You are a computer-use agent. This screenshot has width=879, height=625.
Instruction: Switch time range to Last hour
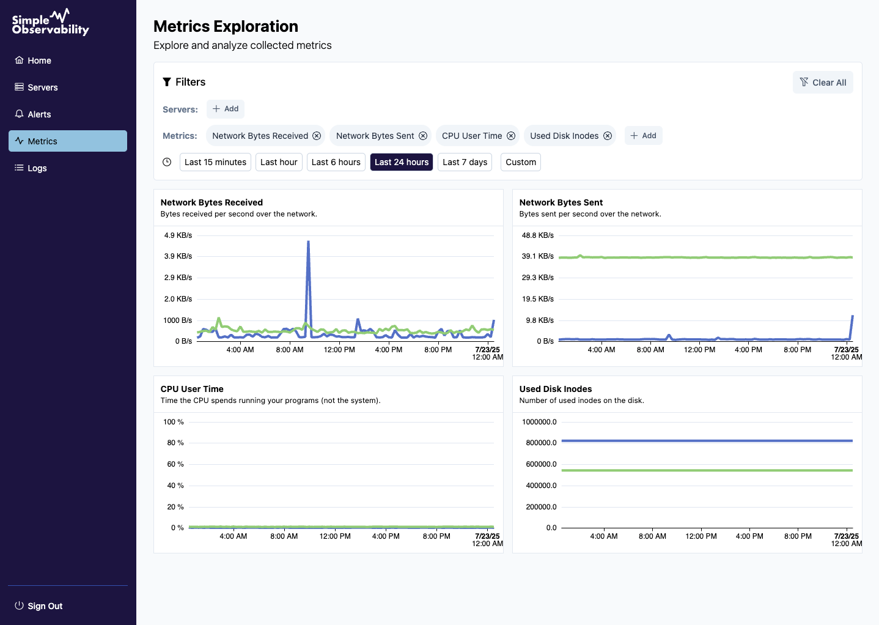click(x=279, y=162)
